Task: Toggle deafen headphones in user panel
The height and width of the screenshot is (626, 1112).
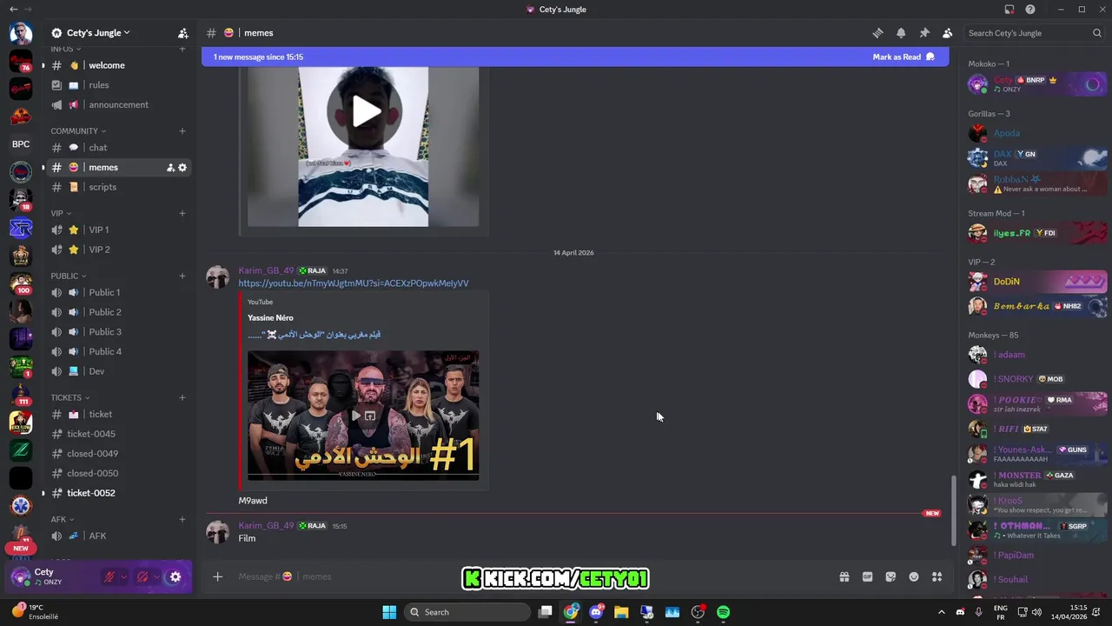Action: pyautogui.click(x=142, y=576)
